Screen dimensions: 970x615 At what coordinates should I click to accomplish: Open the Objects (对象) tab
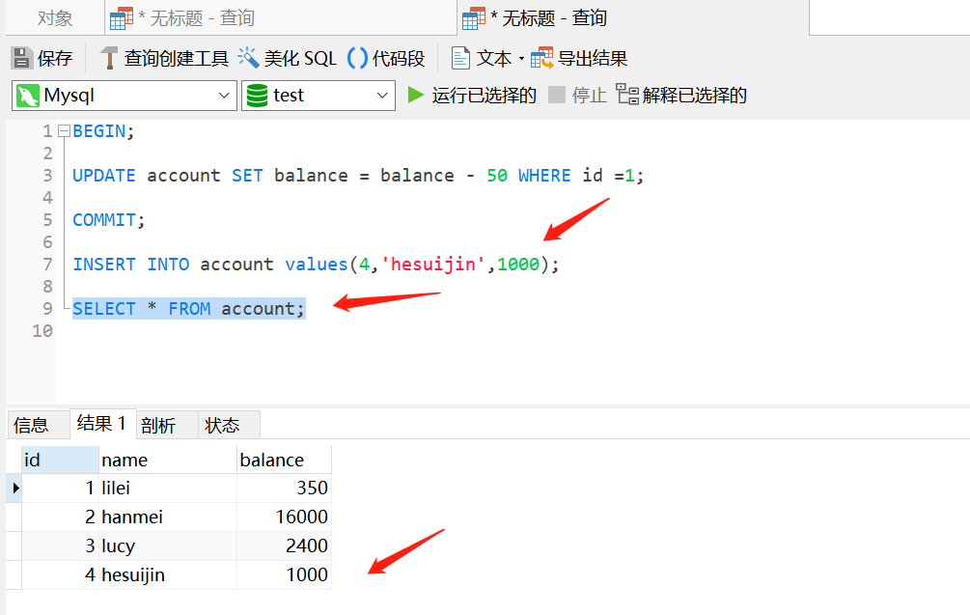(x=54, y=18)
